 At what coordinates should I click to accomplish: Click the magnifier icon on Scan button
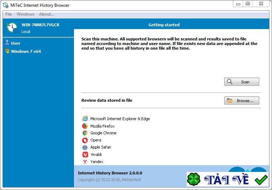(230, 82)
